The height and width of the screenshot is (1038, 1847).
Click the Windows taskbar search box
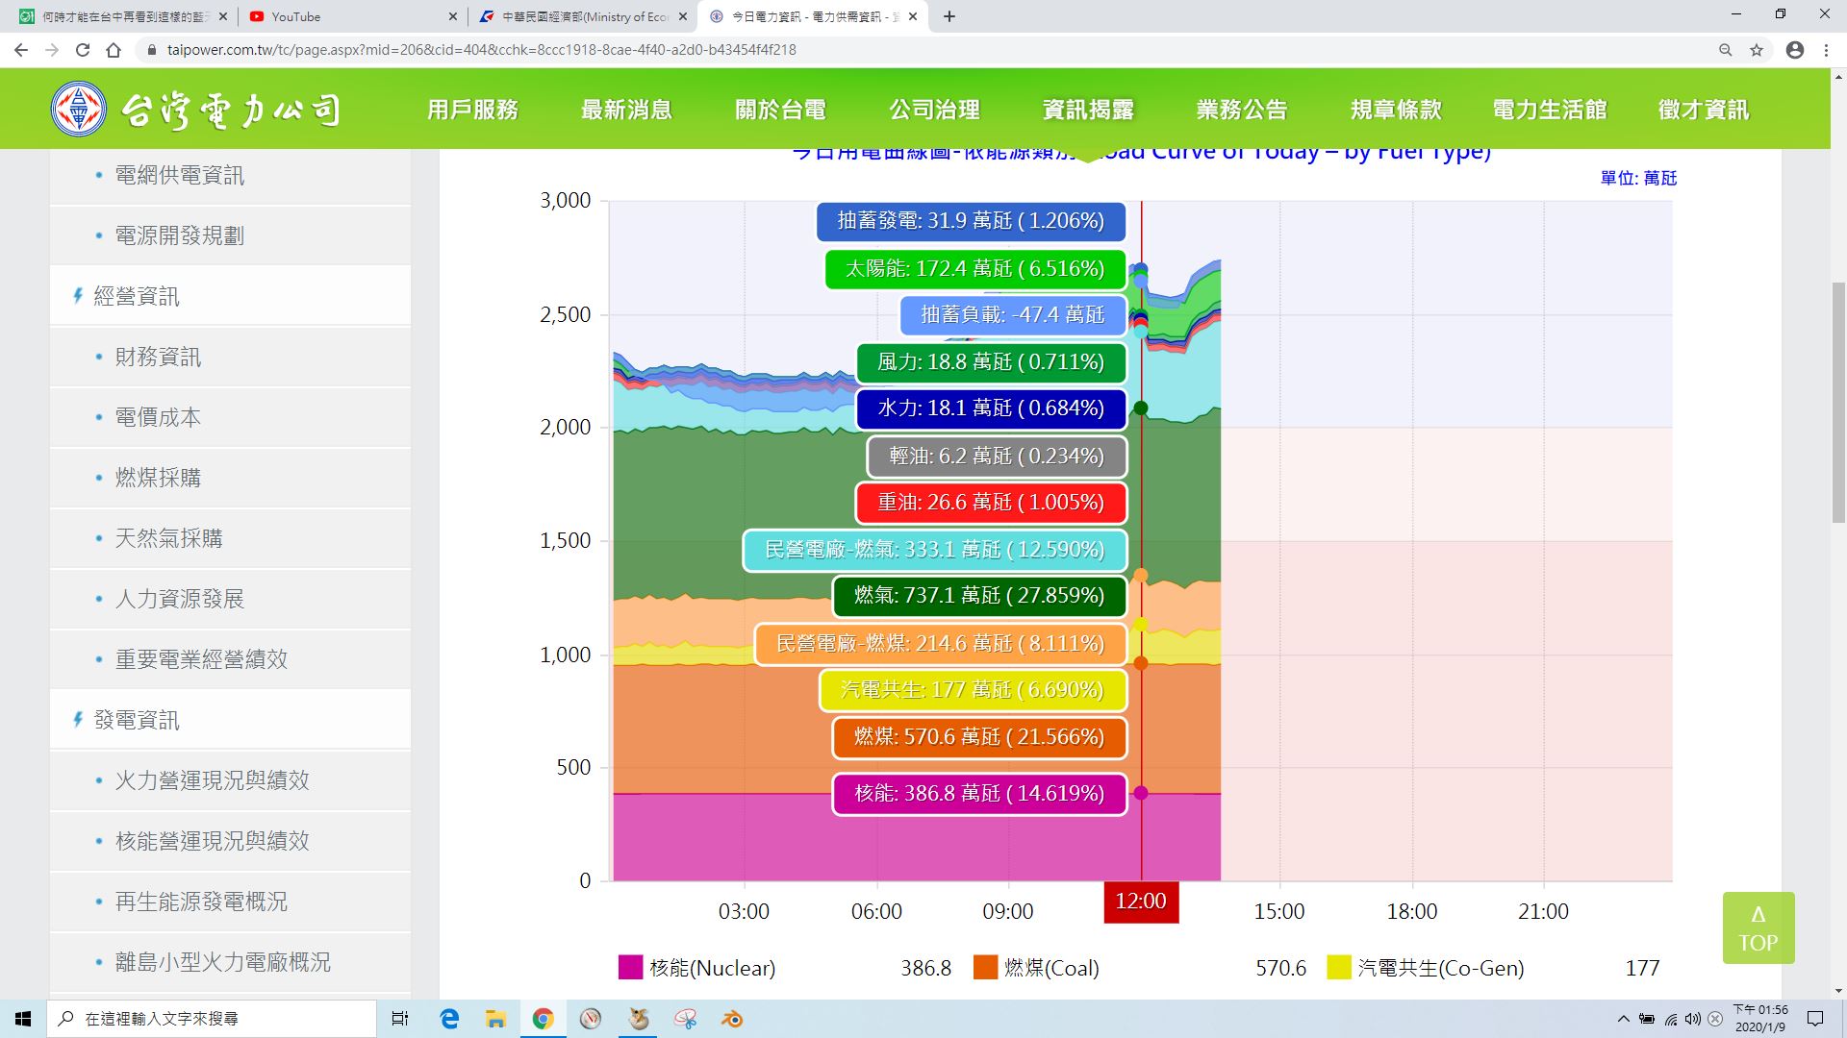pos(212,1019)
